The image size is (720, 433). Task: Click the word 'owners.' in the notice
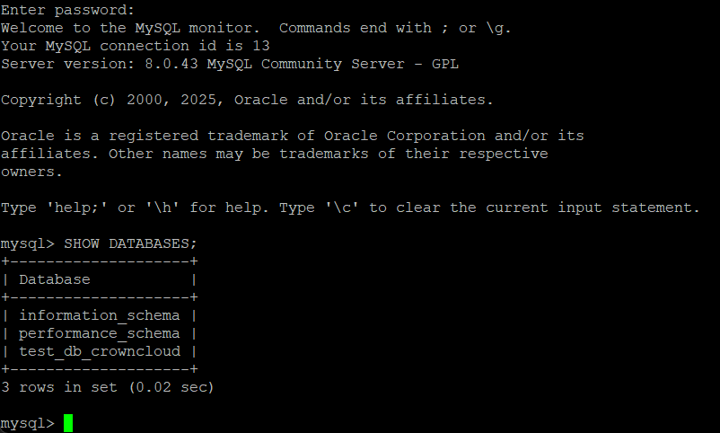pyautogui.click(x=31, y=172)
